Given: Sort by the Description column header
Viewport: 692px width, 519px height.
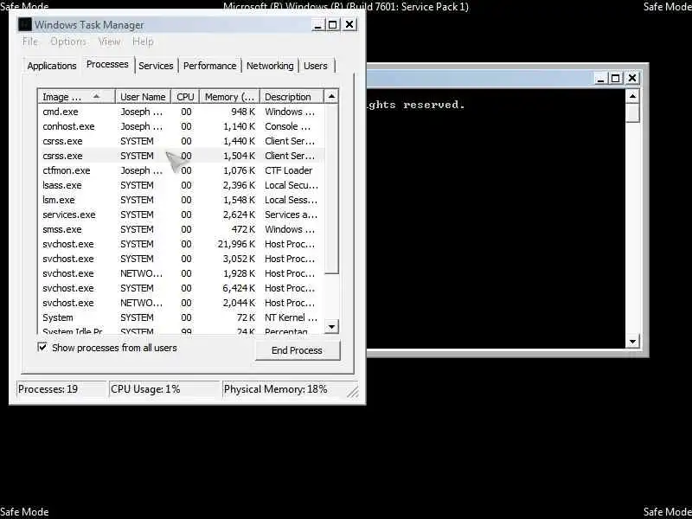Looking at the screenshot, I should pyautogui.click(x=292, y=97).
